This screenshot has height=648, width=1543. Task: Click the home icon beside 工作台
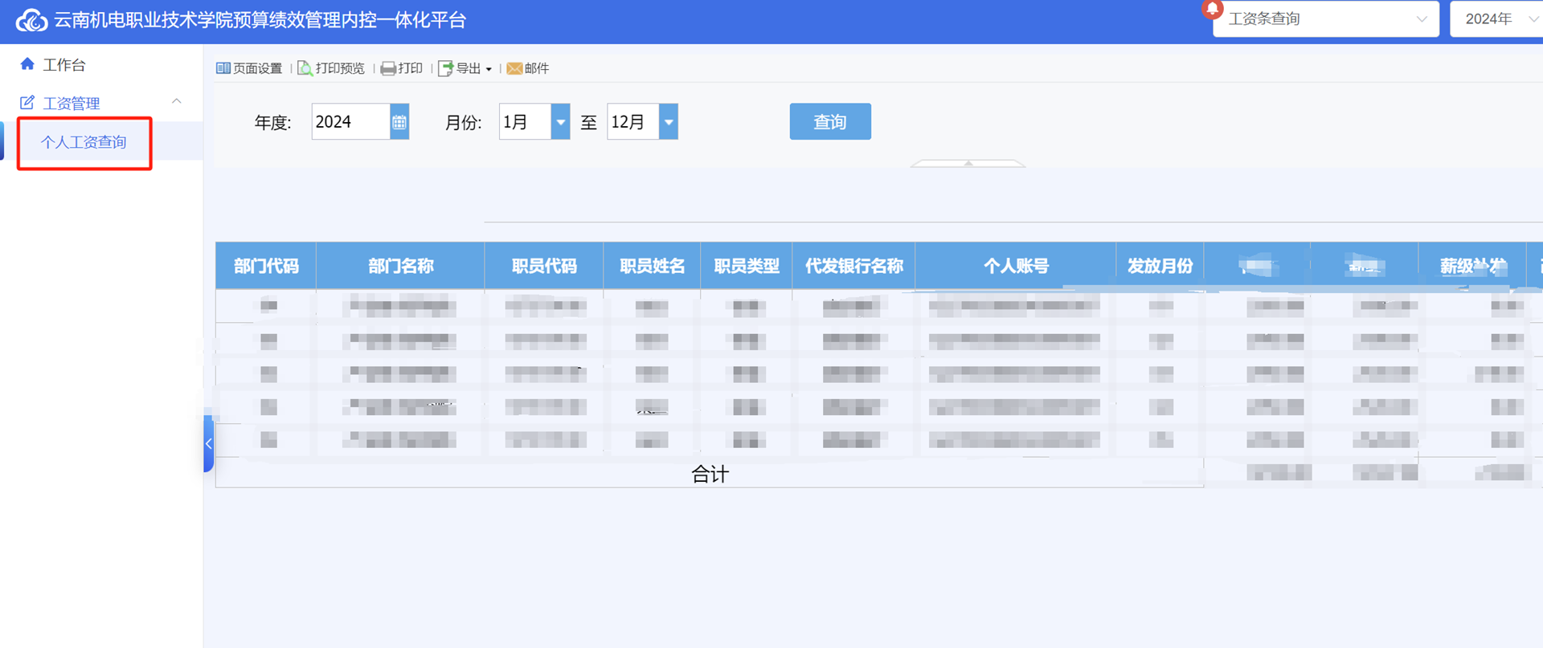pos(27,64)
